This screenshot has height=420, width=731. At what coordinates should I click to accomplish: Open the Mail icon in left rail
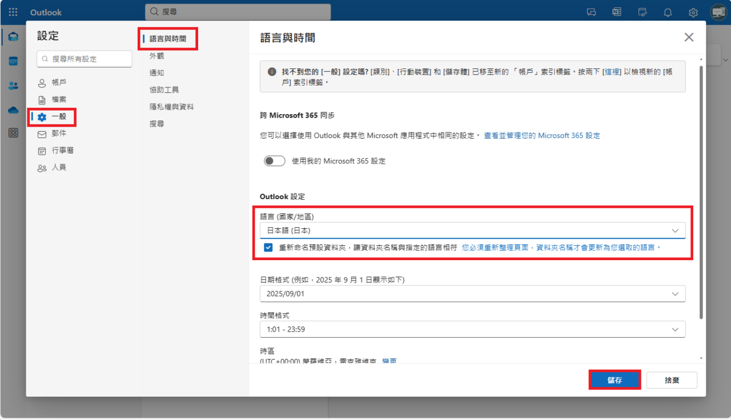coord(13,37)
